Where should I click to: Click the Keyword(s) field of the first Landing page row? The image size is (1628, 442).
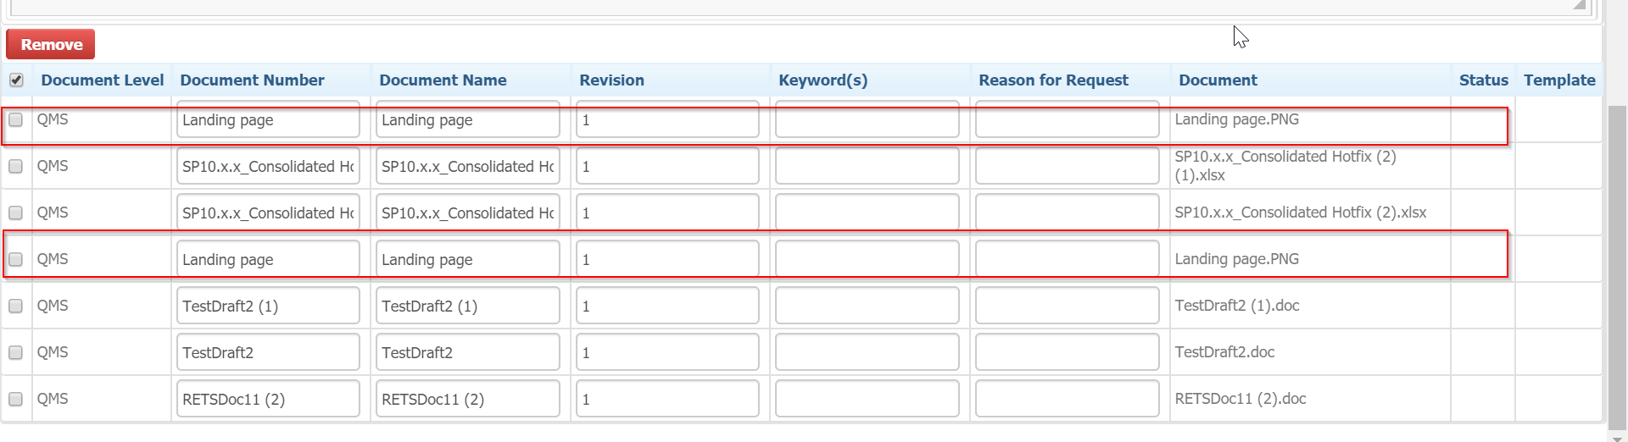(x=867, y=119)
